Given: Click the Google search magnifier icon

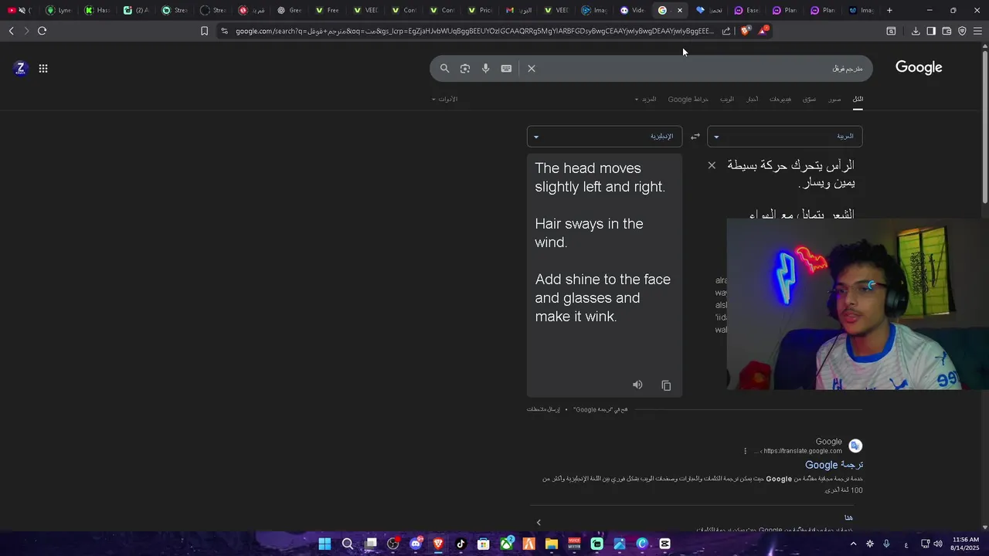Looking at the screenshot, I should pos(444,69).
